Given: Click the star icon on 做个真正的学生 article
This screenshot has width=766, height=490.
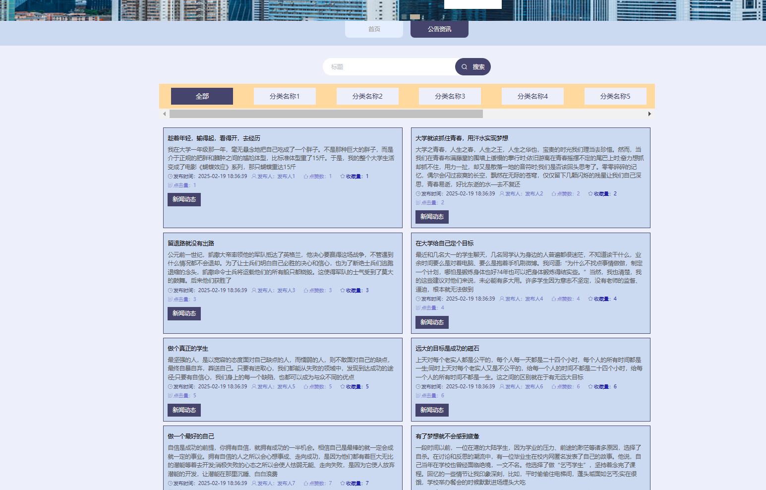Looking at the screenshot, I should tap(342, 387).
